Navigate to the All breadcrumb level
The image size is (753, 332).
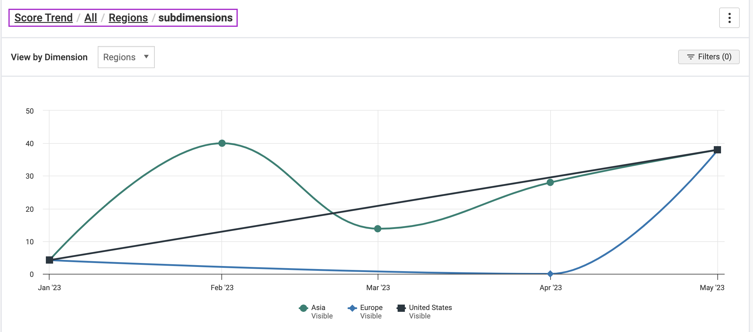[x=91, y=18]
